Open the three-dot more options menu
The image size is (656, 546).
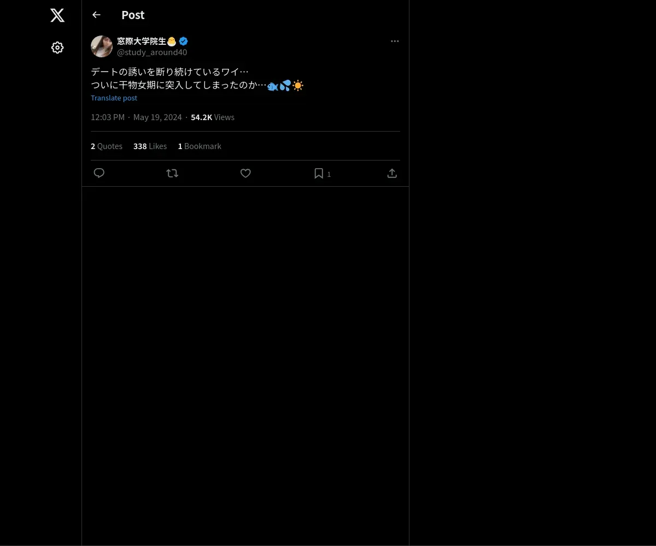395,41
